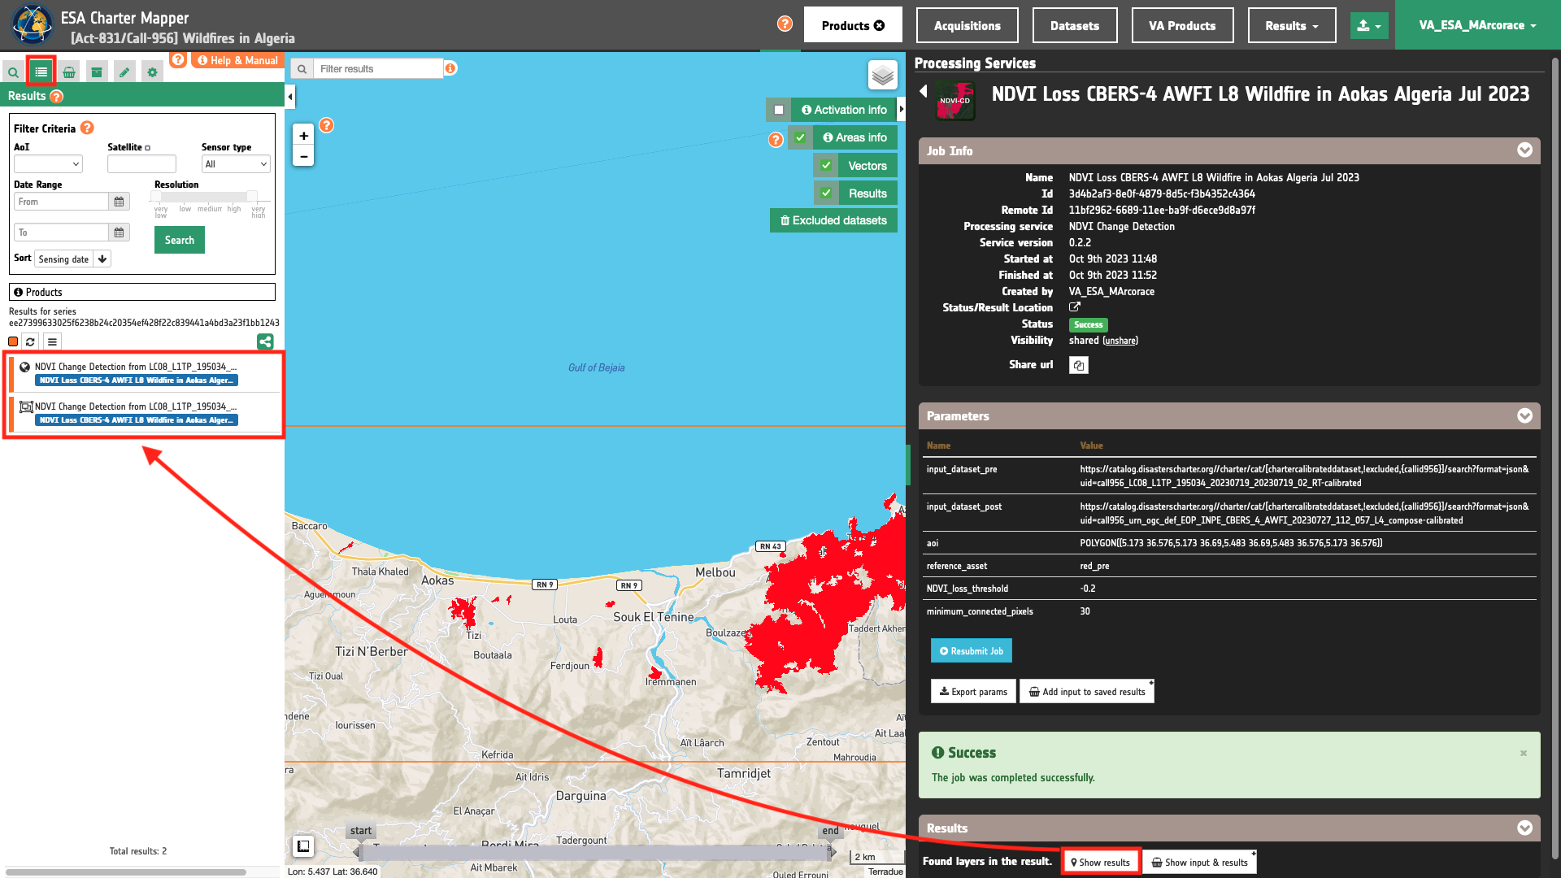Toggle the orange select-all results square

[x=13, y=342]
